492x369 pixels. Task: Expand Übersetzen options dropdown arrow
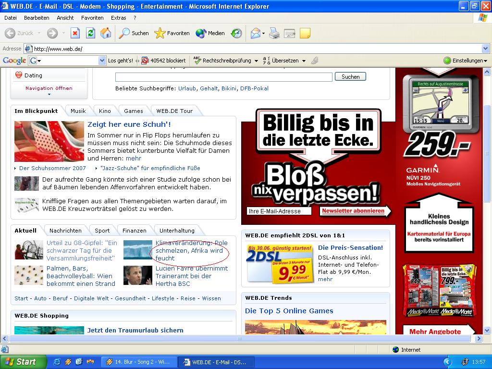click(304, 61)
